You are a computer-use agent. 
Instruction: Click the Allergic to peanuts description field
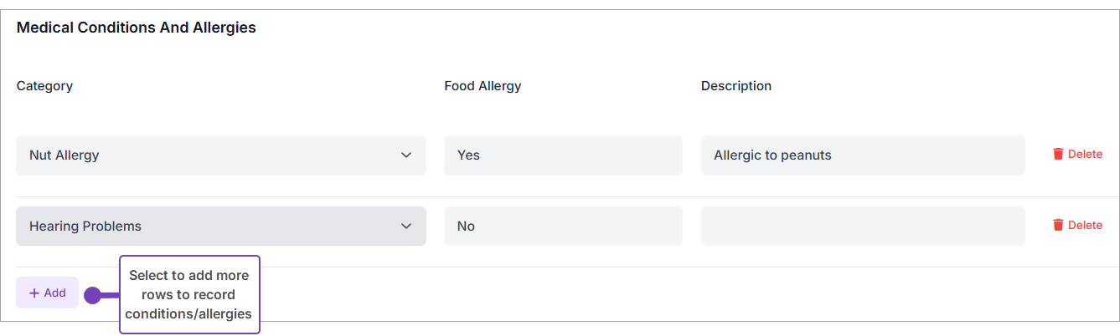coord(863,155)
